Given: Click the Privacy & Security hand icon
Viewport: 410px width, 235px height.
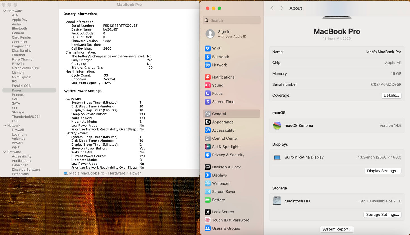Looking at the screenshot, I should point(207,155).
